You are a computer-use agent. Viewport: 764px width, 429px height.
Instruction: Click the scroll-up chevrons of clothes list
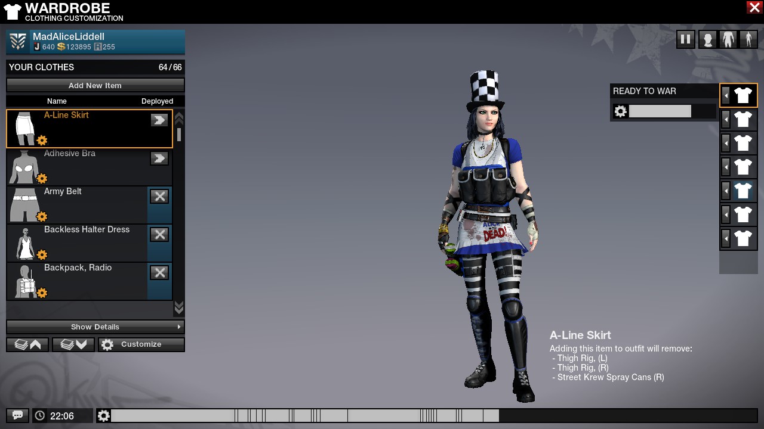click(x=178, y=118)
